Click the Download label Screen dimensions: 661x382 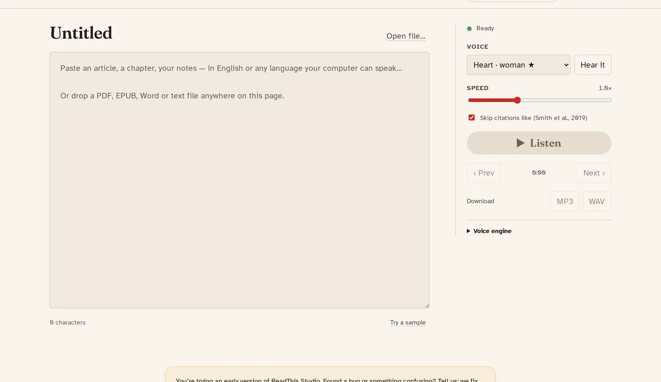[x=480, y=201]
